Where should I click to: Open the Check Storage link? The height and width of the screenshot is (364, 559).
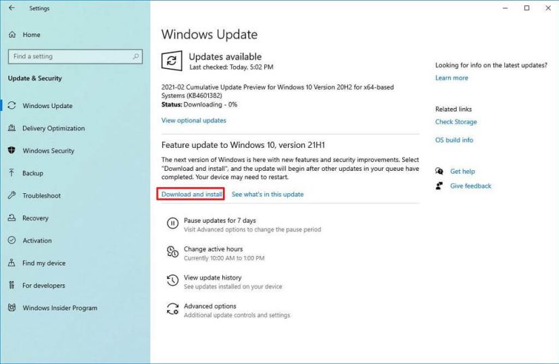pos(456,122)
